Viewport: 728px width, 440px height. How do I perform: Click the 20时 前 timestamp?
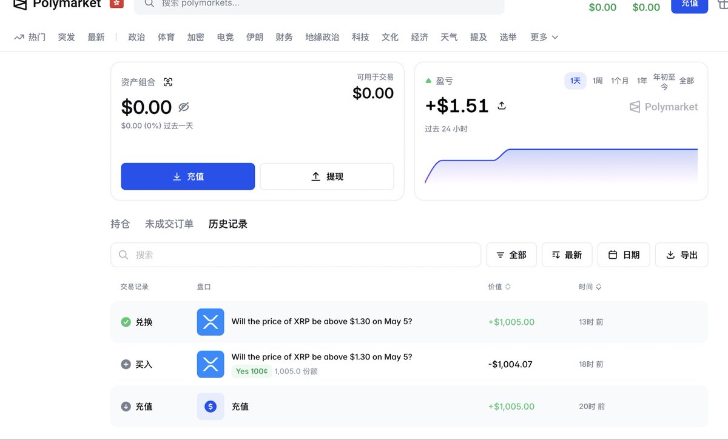(x=591, y=407)
